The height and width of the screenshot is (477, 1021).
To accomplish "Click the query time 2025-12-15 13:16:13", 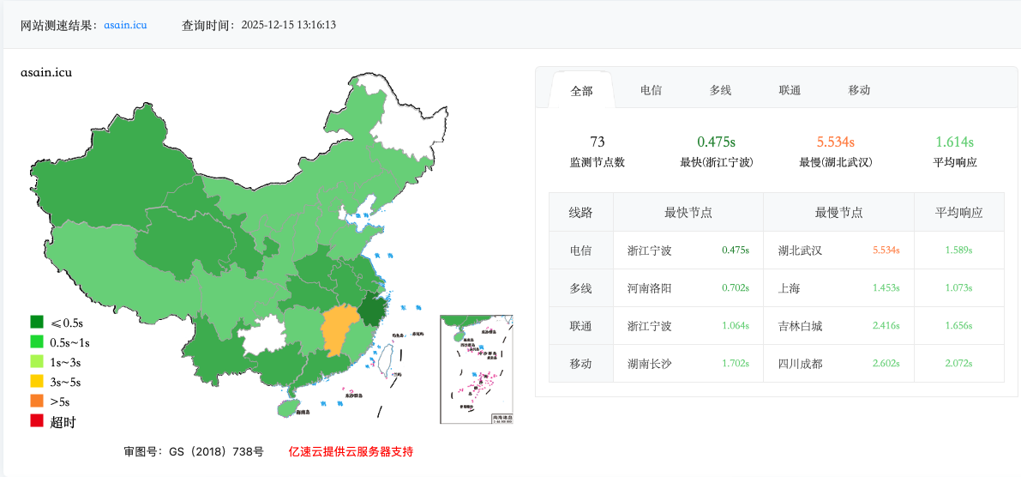I will coord(288,26).
